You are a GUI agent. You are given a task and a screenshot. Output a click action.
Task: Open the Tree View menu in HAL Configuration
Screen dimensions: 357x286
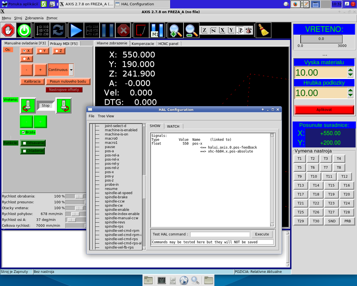[x=106, y=116]
